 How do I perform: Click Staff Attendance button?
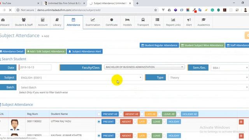coord(237,45)
